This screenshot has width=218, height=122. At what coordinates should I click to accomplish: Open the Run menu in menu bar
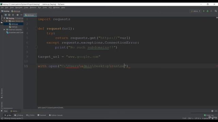(x=40, y=7)
